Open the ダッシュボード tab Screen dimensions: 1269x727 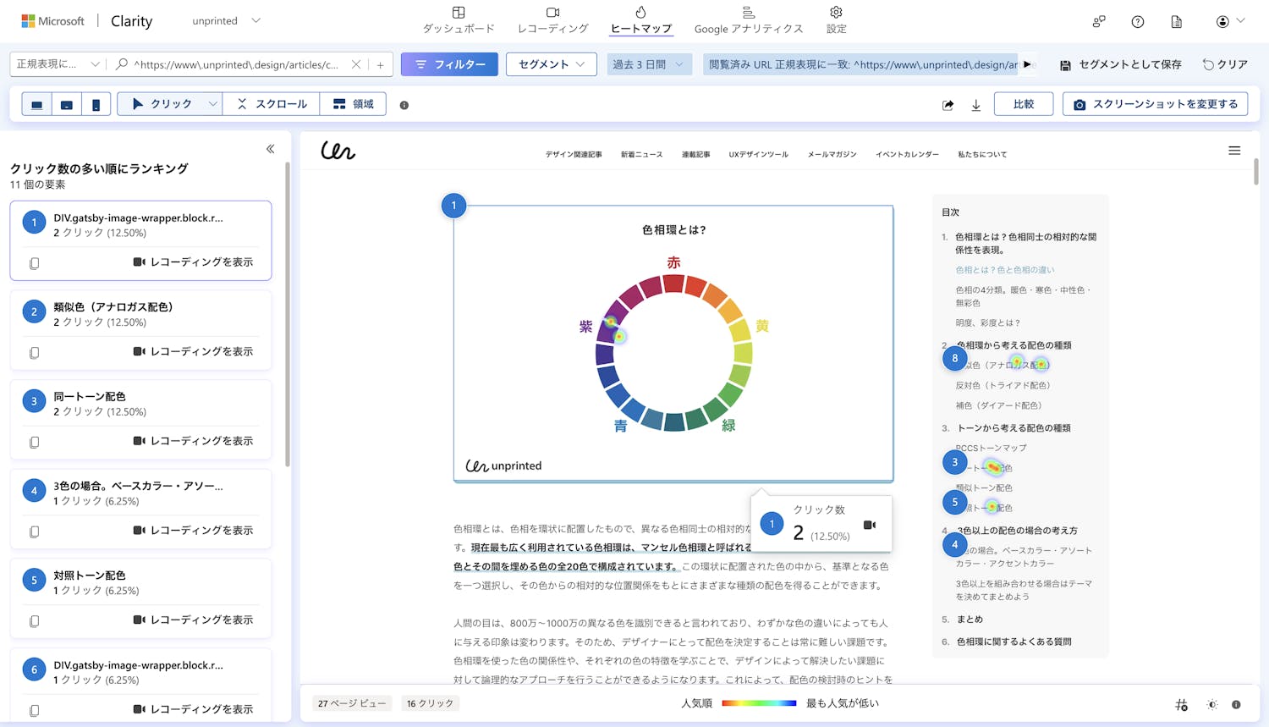459,20
